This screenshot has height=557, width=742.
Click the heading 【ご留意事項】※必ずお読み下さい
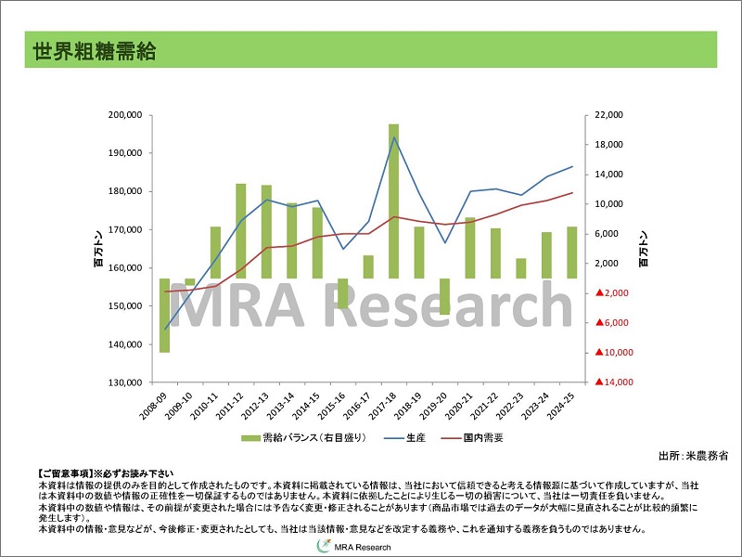(106, 473)
